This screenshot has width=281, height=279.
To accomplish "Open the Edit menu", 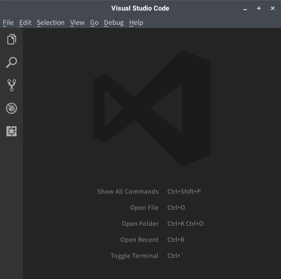I will tap(25, 22).
